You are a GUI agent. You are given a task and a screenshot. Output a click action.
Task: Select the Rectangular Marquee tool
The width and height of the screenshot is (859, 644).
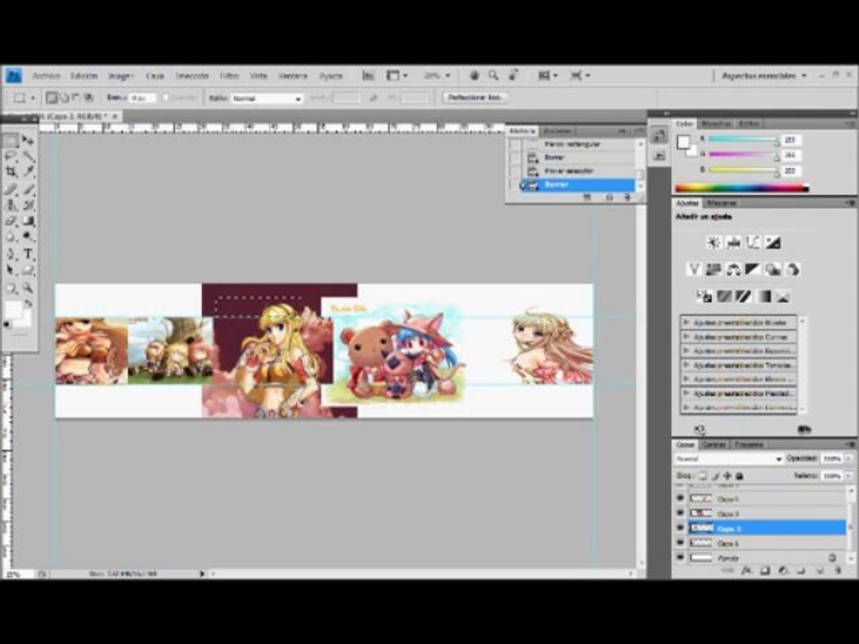(11, 140)
